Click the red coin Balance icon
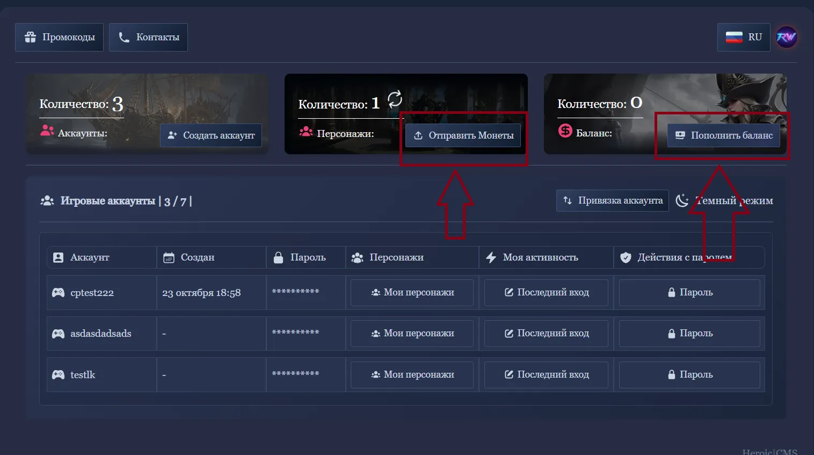Image resolution: width=814 pixels, height=455 pixels. click(x=565, y=131)
